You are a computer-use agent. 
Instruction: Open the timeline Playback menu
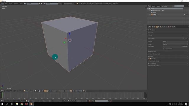click(22, 101)
